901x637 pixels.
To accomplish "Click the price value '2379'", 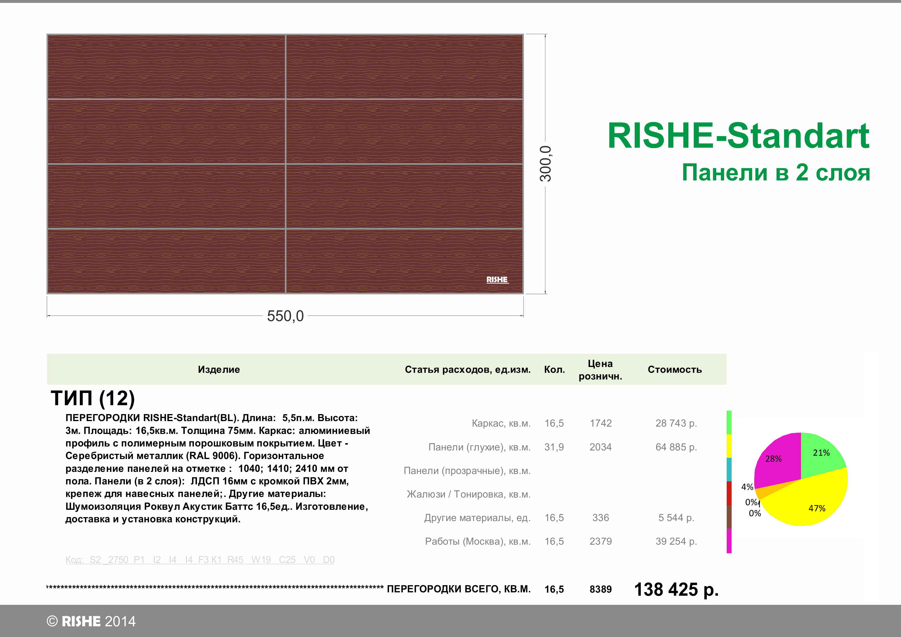I will 600,541.
